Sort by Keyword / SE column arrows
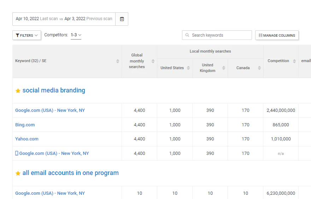Screen dimensions: 311x199 point(118,61)
